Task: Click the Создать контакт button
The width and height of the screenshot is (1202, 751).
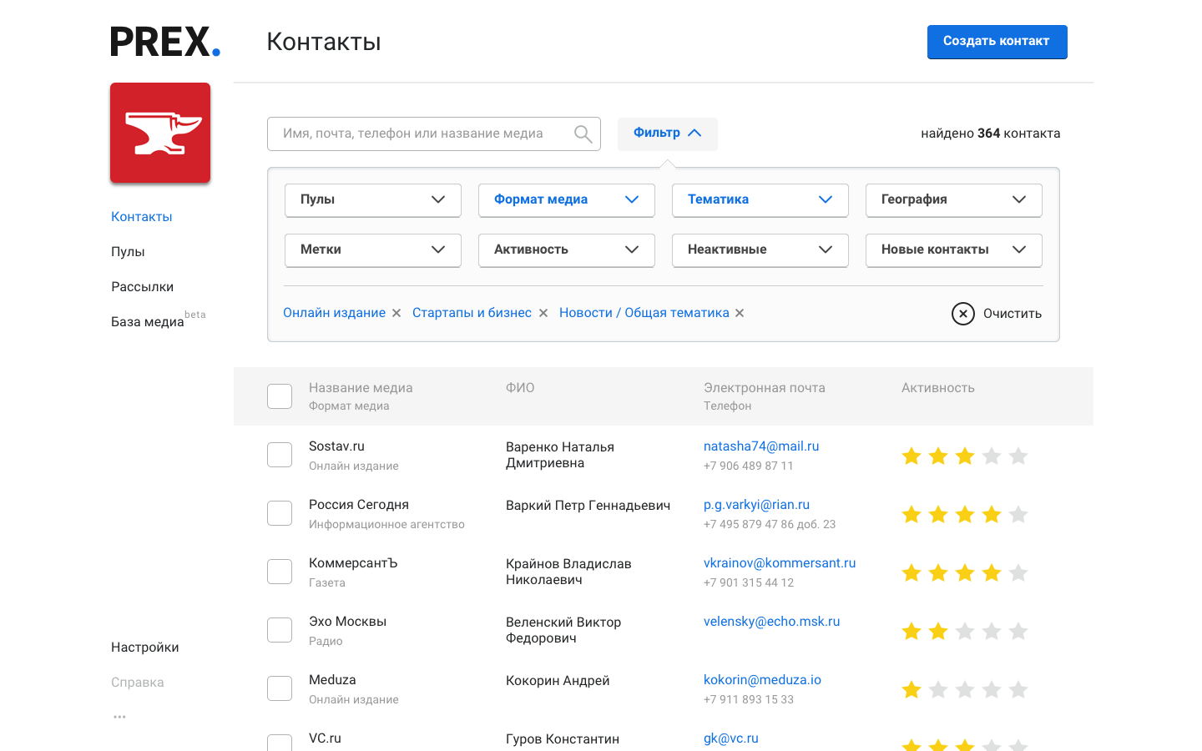Action: click(997, 42)
